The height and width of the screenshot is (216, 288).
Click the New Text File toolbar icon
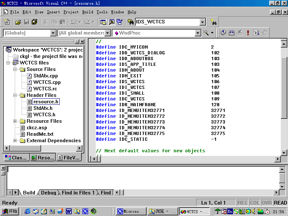point(7,22)
